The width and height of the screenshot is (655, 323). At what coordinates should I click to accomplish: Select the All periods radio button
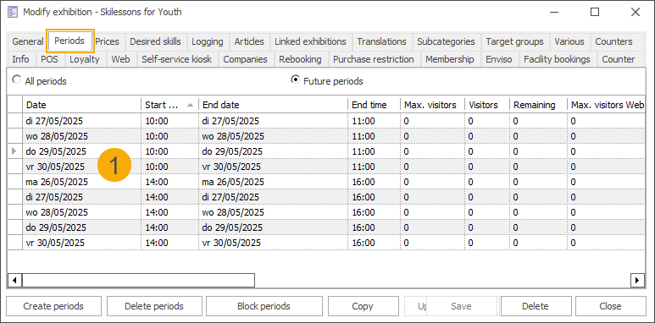(16, 79)
